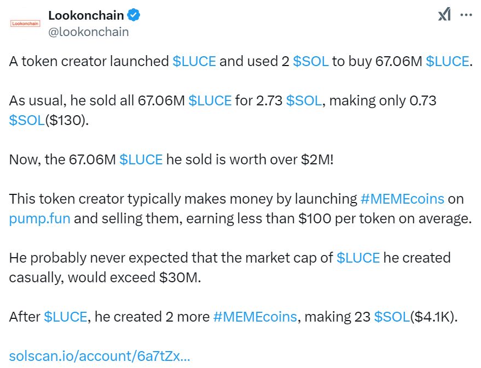Click $LUCE in the 'worth over $2M' line
Viewport: 481px width, 368px height.
coord(141,159)
